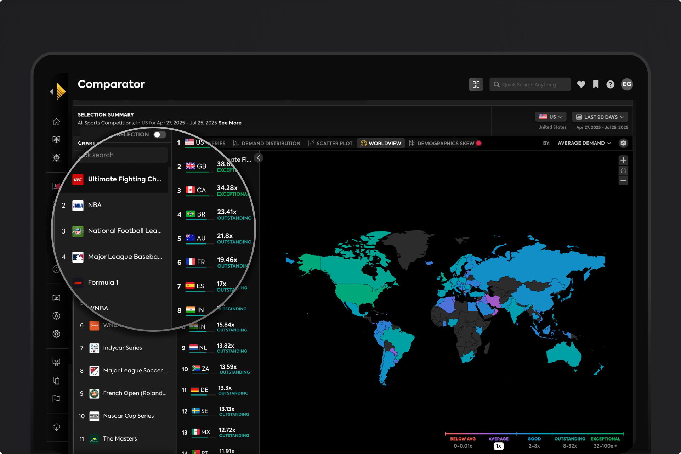Open the EG user avatar
The height and width of the screenshot is (454, 681).
(627, 84)
